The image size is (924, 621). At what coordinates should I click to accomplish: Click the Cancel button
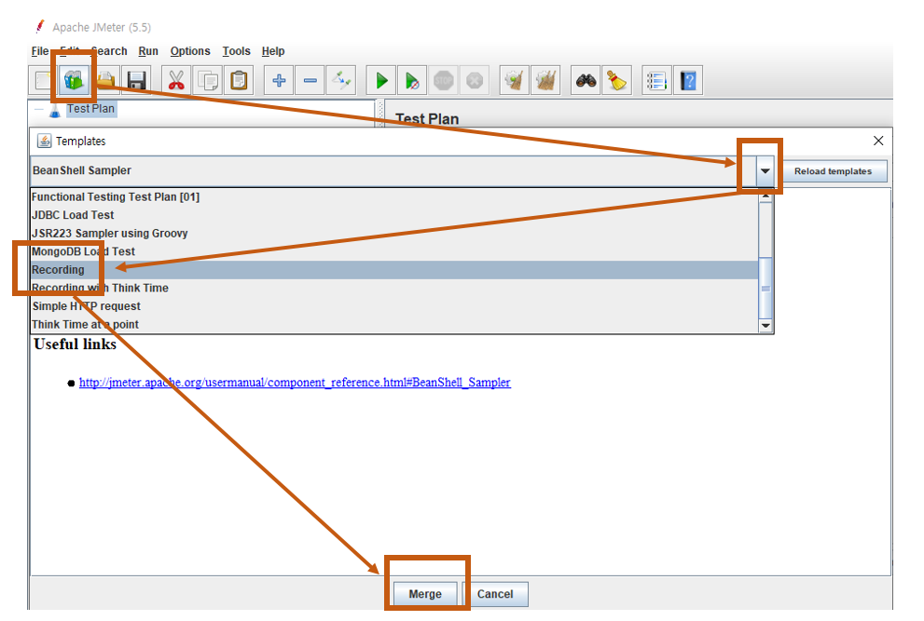tap(495, 594)
